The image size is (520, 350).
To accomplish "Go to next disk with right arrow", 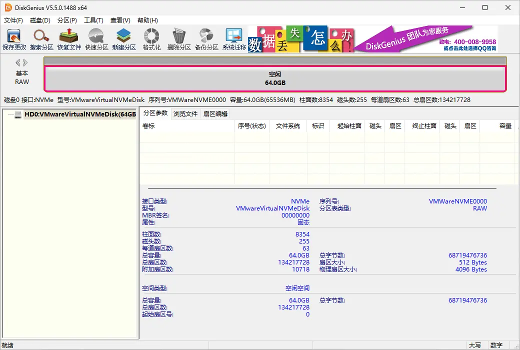I will pos(25,62).
